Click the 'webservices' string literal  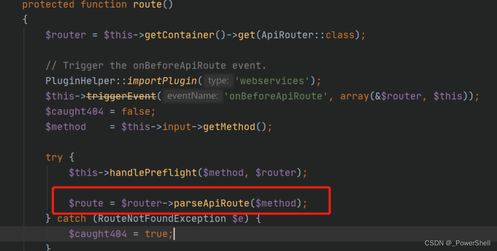coord(272,81)
